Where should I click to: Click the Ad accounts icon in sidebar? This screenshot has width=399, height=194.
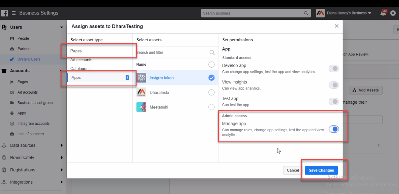pos(12,92)
